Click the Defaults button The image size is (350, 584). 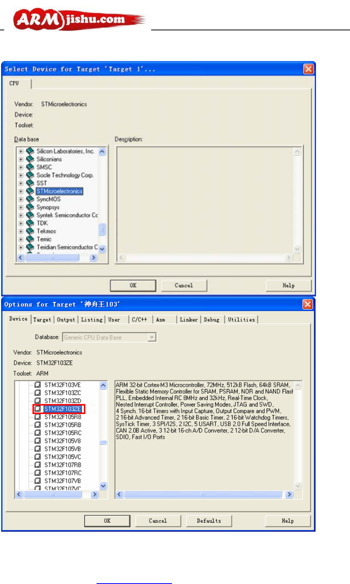coord(209,521)
